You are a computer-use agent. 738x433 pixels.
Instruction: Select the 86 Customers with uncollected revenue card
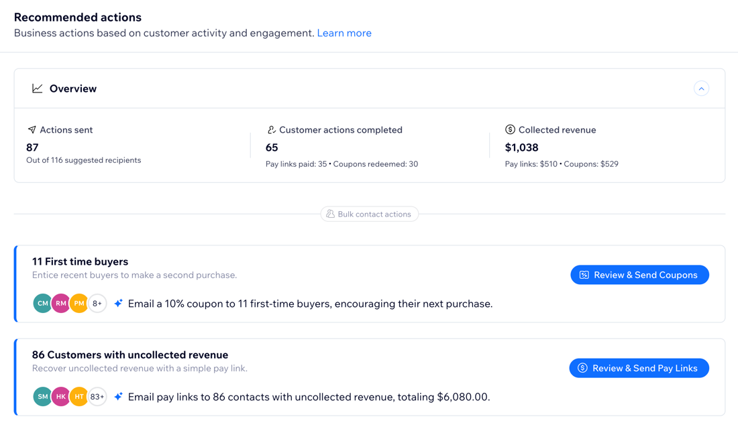[131, 355]
